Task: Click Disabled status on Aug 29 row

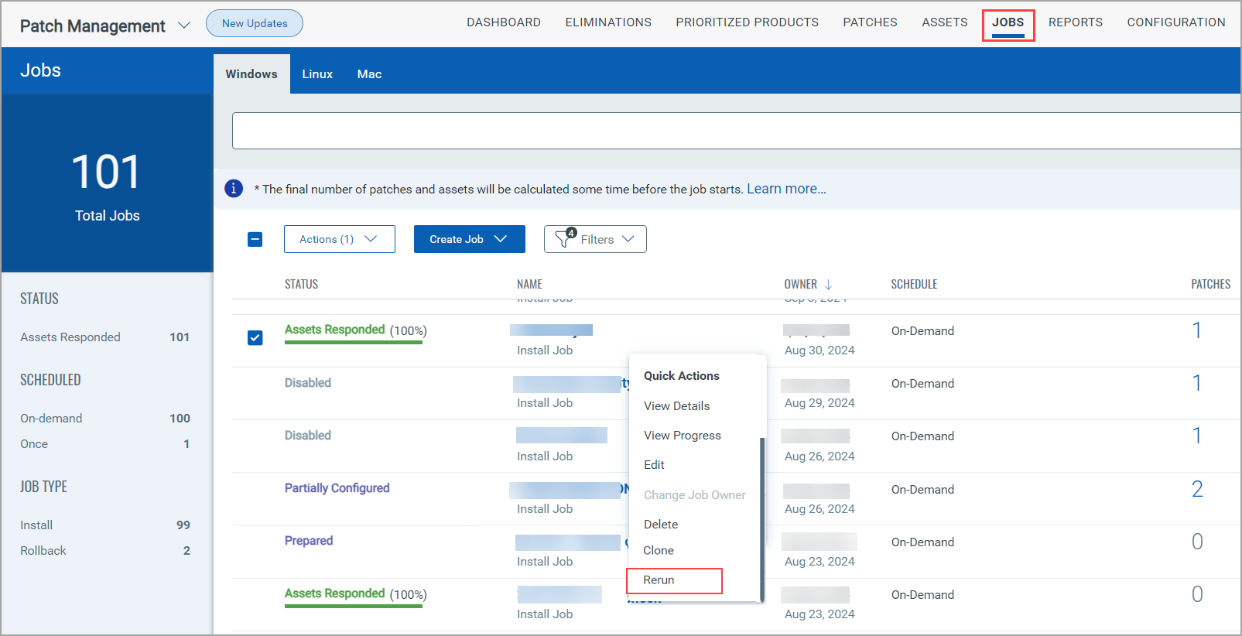Action: [308, 382]
